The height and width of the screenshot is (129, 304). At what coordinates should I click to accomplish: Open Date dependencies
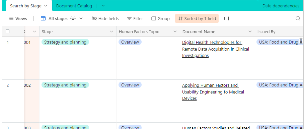(281, 6)
